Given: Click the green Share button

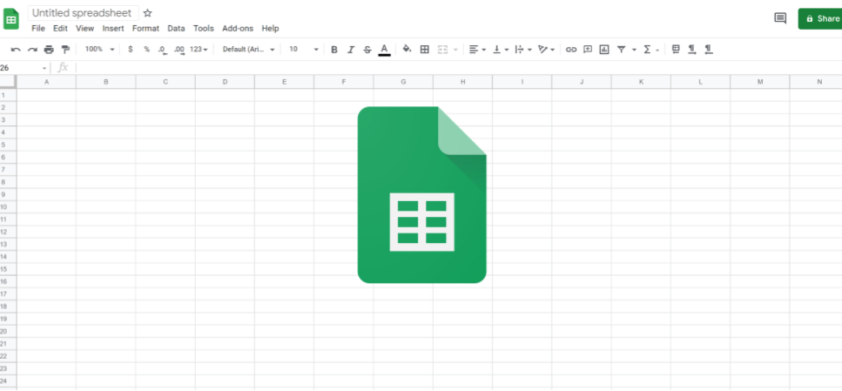Looking at the screenshot, I should tap(820, 19).
